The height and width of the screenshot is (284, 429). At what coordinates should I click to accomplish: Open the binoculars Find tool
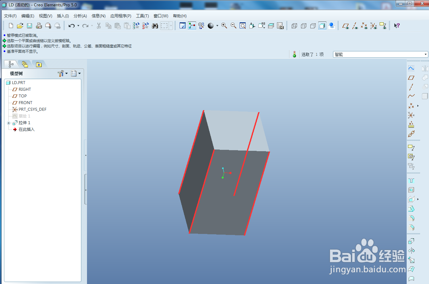[155, 26]
